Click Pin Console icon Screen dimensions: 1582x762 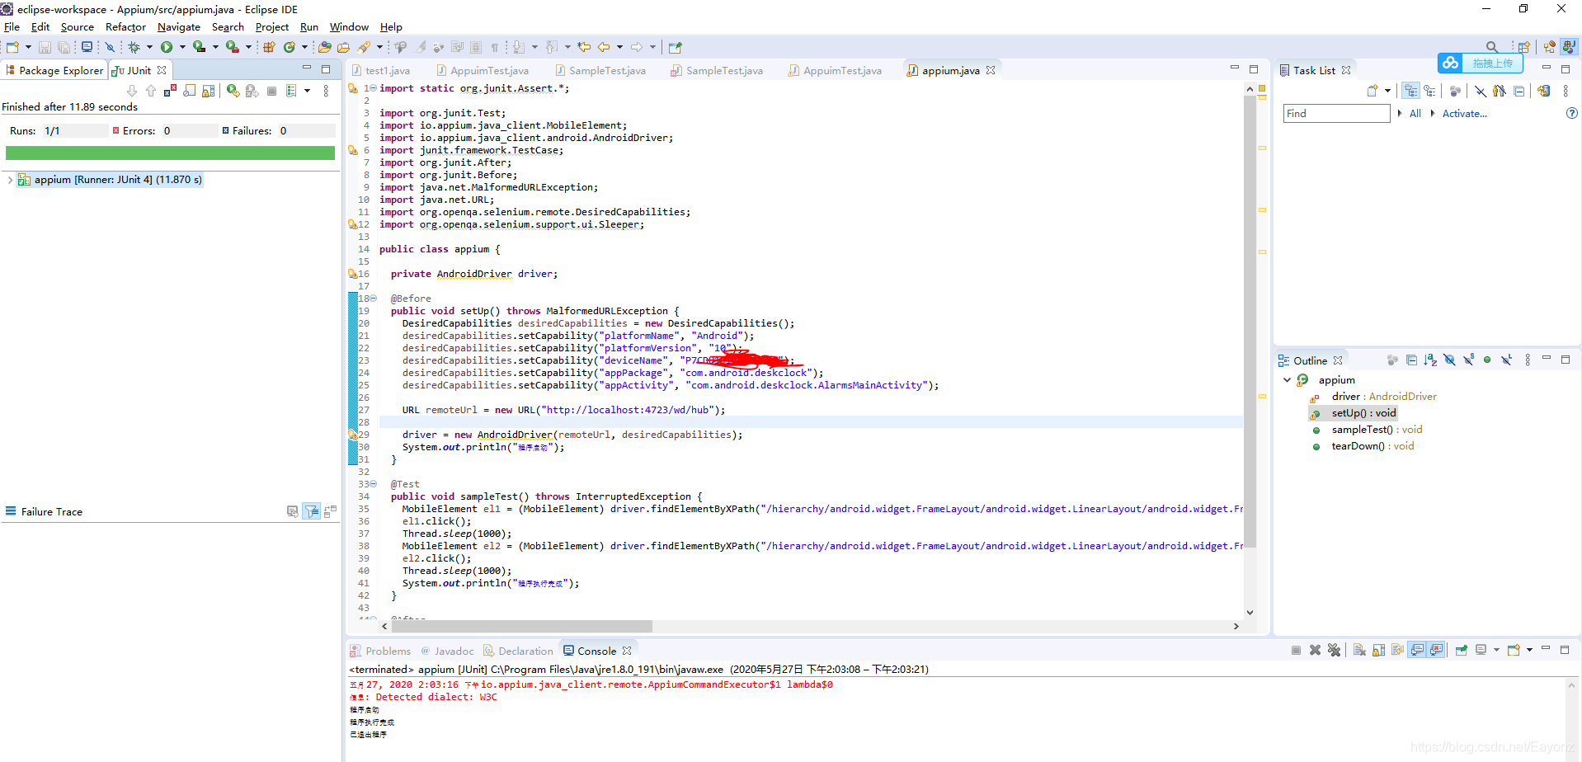tap(1461, 650)
